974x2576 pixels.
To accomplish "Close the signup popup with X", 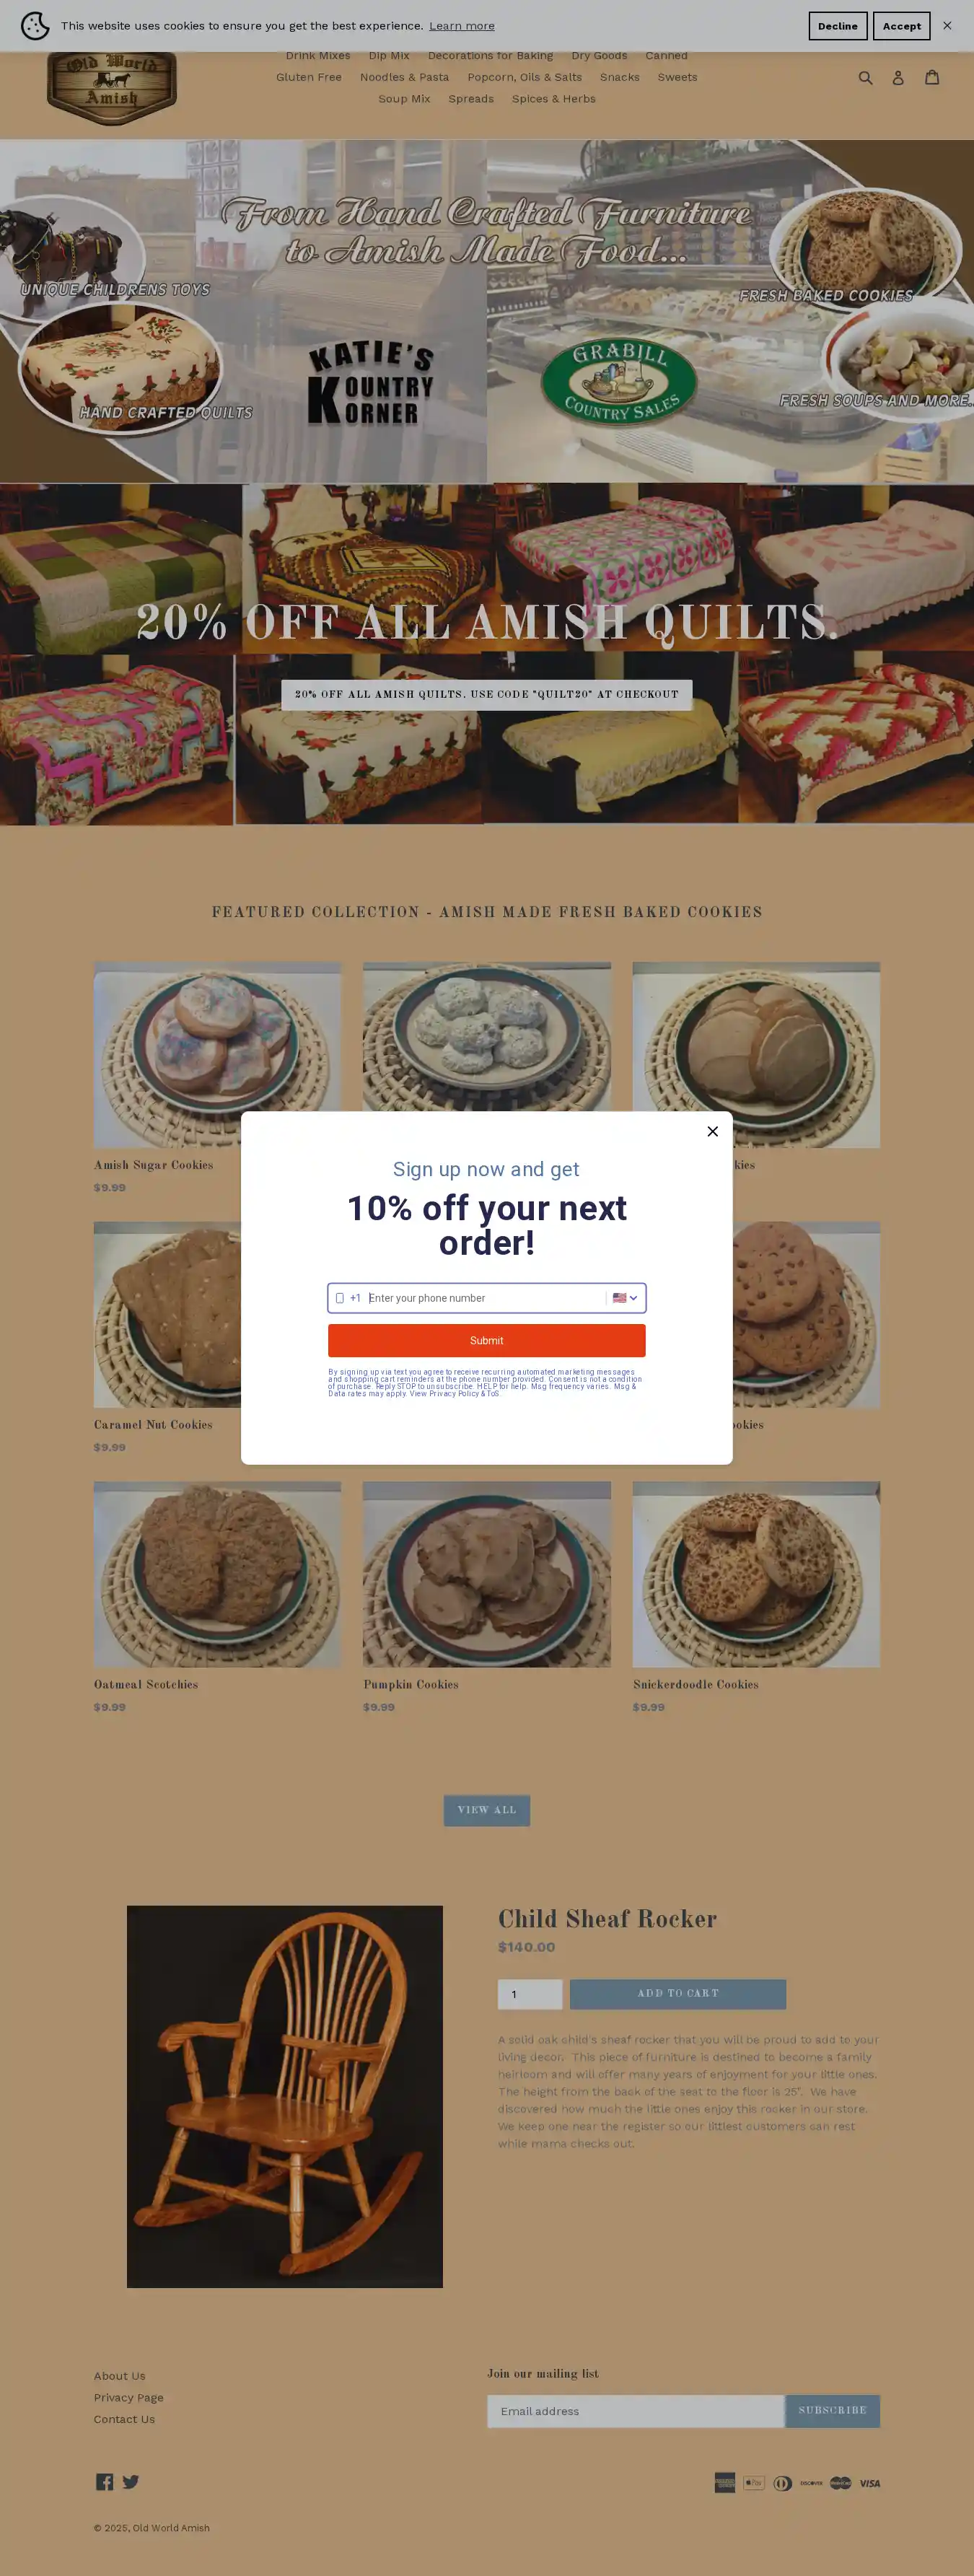I will pos(712,1131).
